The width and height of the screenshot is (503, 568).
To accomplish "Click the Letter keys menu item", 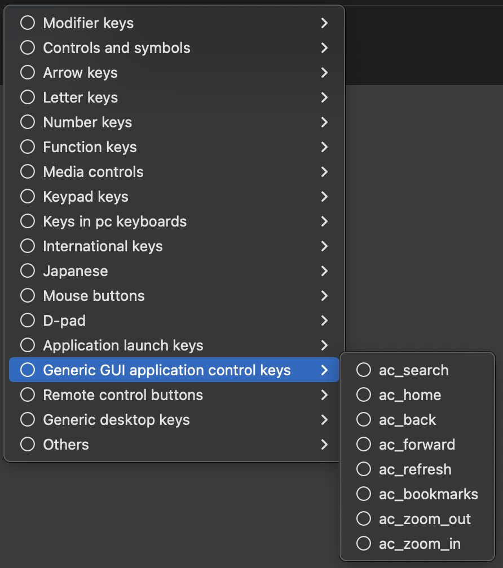I will 81,97.
